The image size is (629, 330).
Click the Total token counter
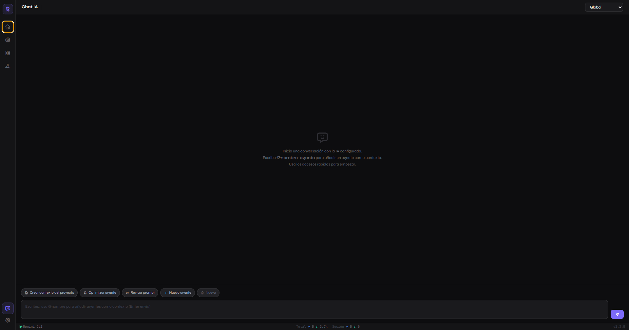[x=312, y=327]
